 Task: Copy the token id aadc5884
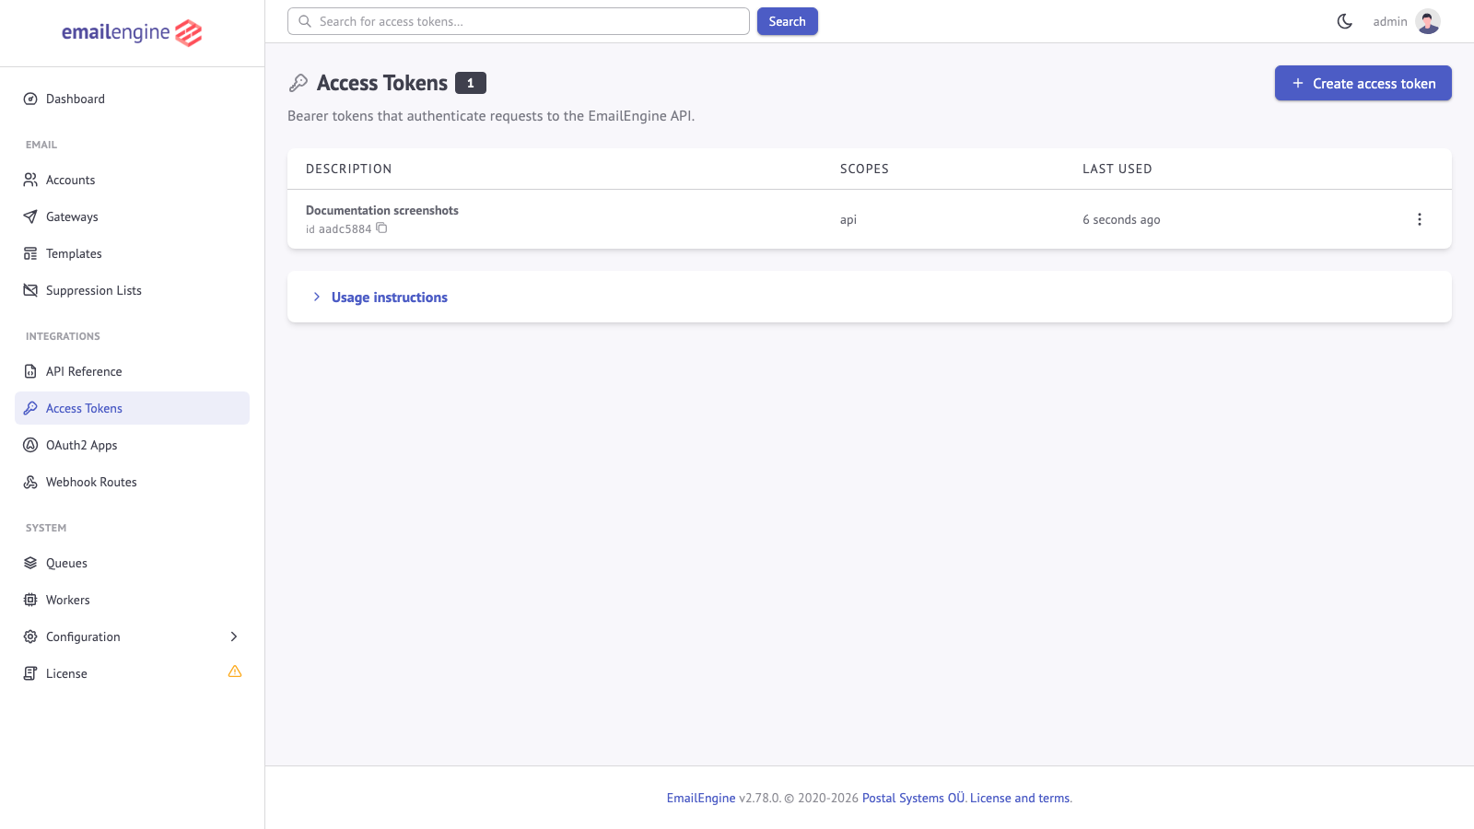coord(381,228)
